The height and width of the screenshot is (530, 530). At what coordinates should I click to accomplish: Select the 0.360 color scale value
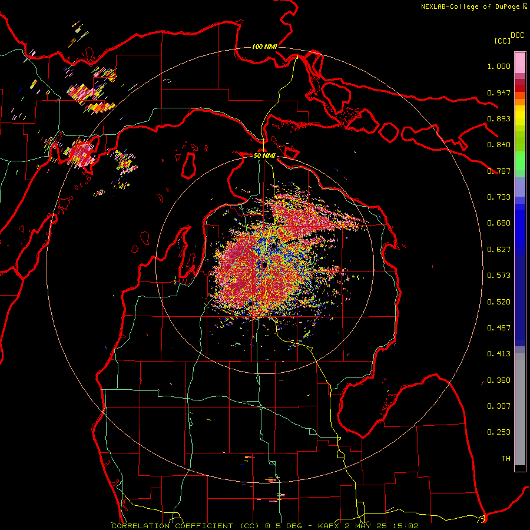pos(499,380)
